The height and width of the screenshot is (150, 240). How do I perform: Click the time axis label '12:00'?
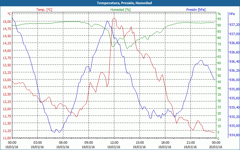coord(114,142)
